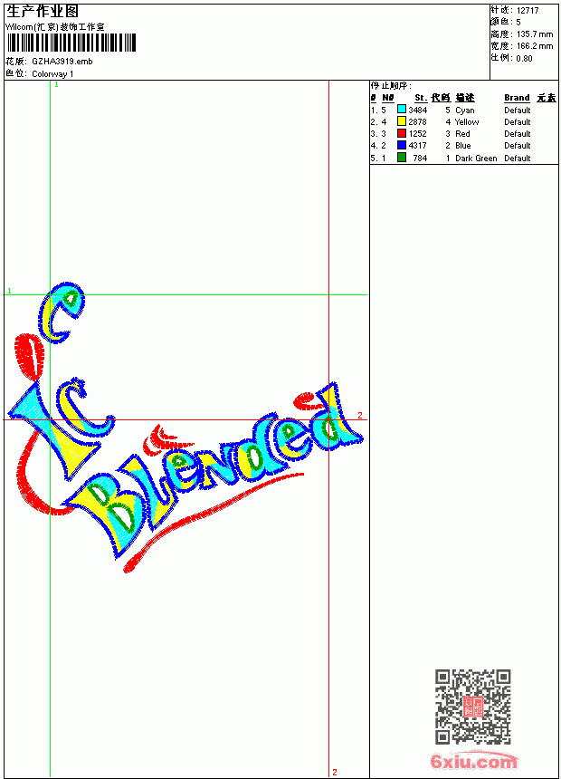Click the Brand column header
Screen dimensions: 561x779
point(517,98)
